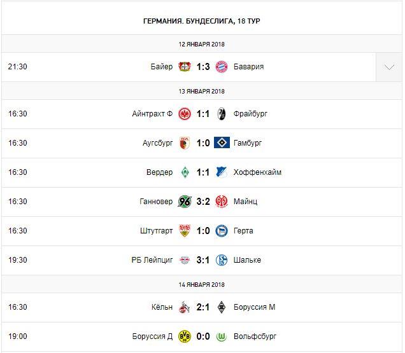Open the Боруссия М team link

(255, 307)
